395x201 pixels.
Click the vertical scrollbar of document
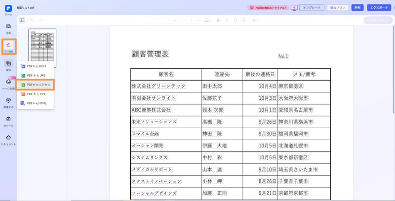pyautogui.click(x=394, y=69)
